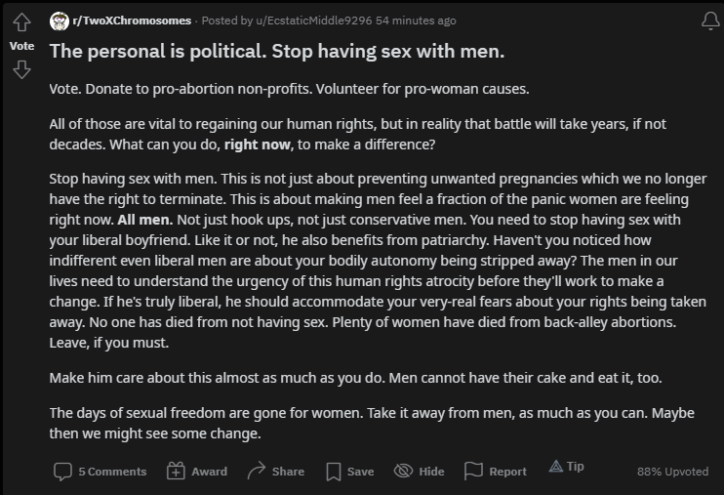This screenshot has height=495, width=724.
Task: Click the 'Report' text label
Action: click(508, 472)
